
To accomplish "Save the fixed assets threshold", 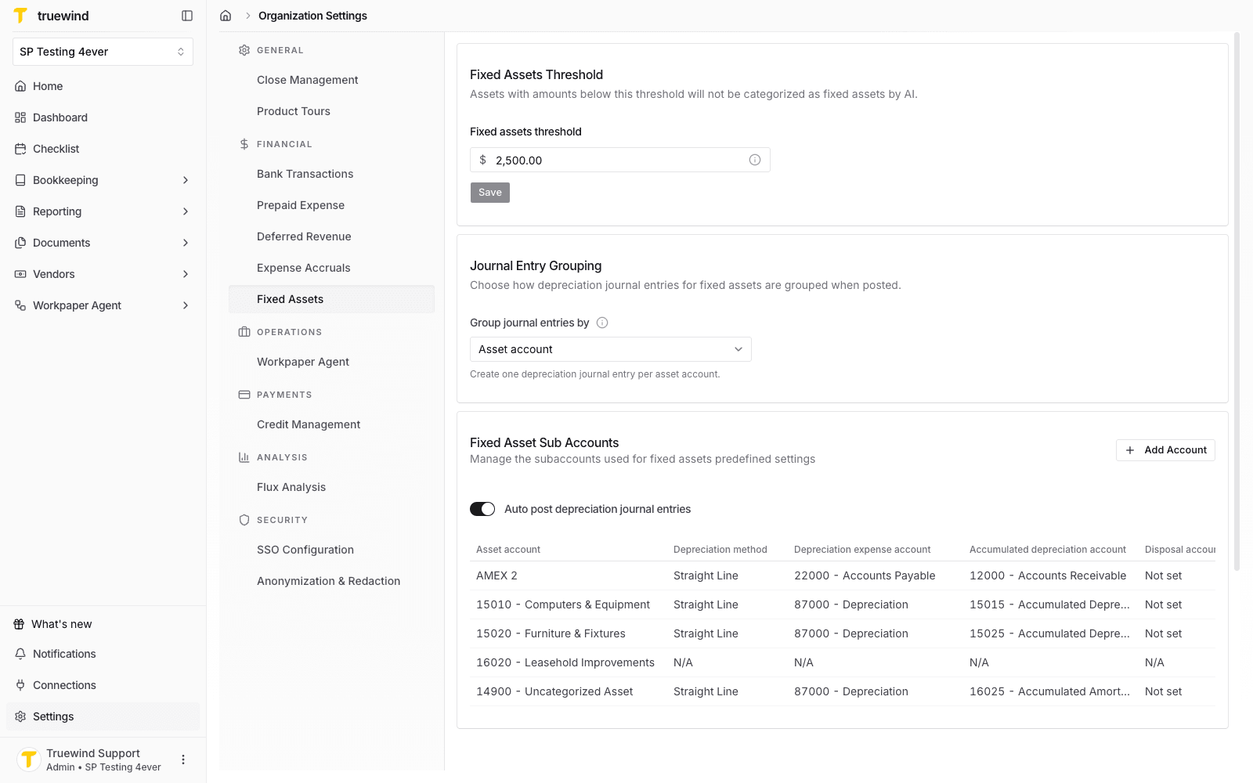I will pos(490,193).
